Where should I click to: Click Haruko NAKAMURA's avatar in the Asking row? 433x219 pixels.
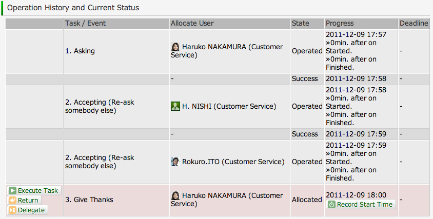(175, 47)
